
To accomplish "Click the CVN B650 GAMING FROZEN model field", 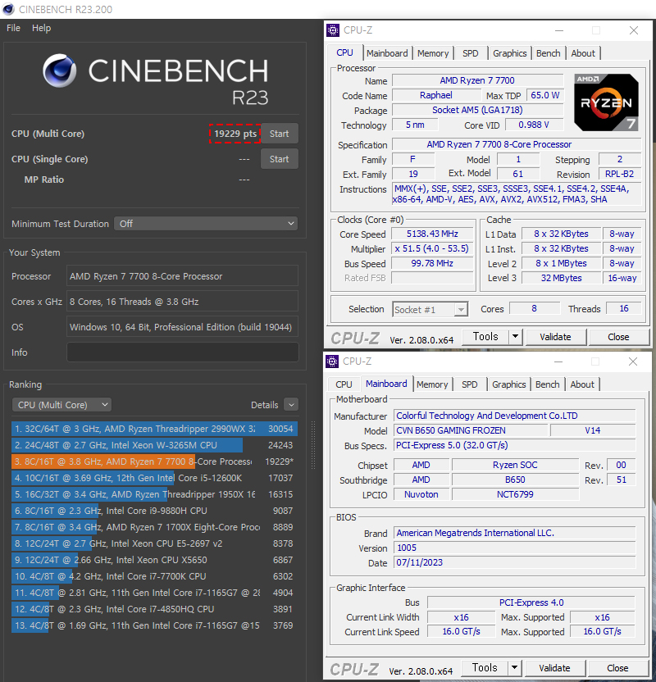I will (471, 430).
